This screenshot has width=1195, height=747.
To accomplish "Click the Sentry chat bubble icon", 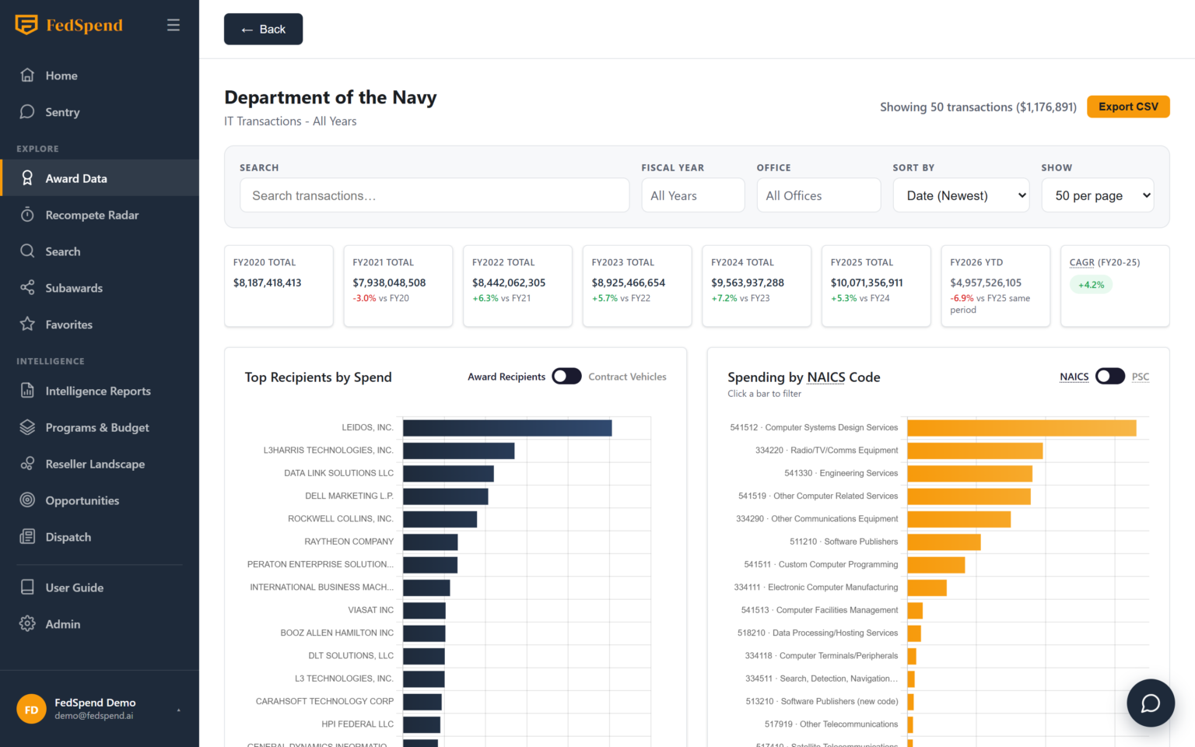I will point(27,112).
